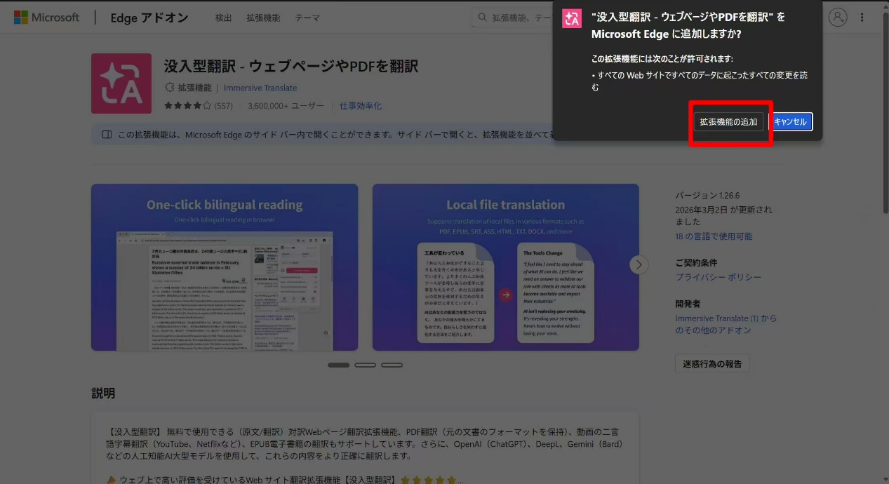Confirm with the 拡張機能の追加 button

pos(728,122)
